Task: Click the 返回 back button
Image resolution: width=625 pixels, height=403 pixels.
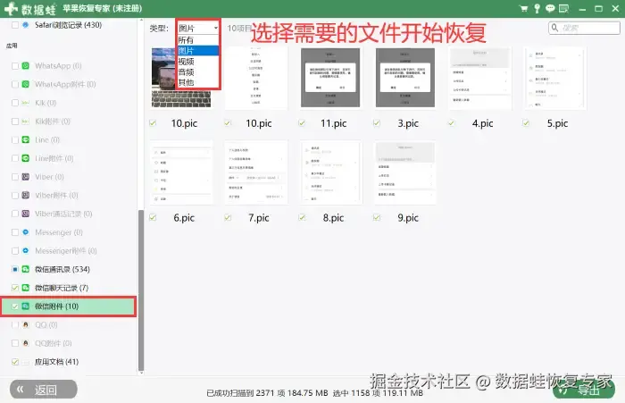Action: click(x=44, y=389)
